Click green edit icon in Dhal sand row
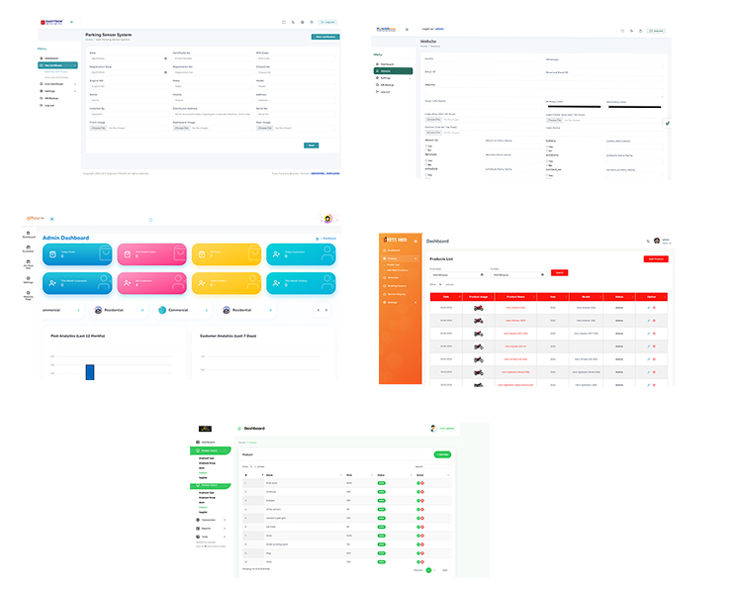 point(418,481)
